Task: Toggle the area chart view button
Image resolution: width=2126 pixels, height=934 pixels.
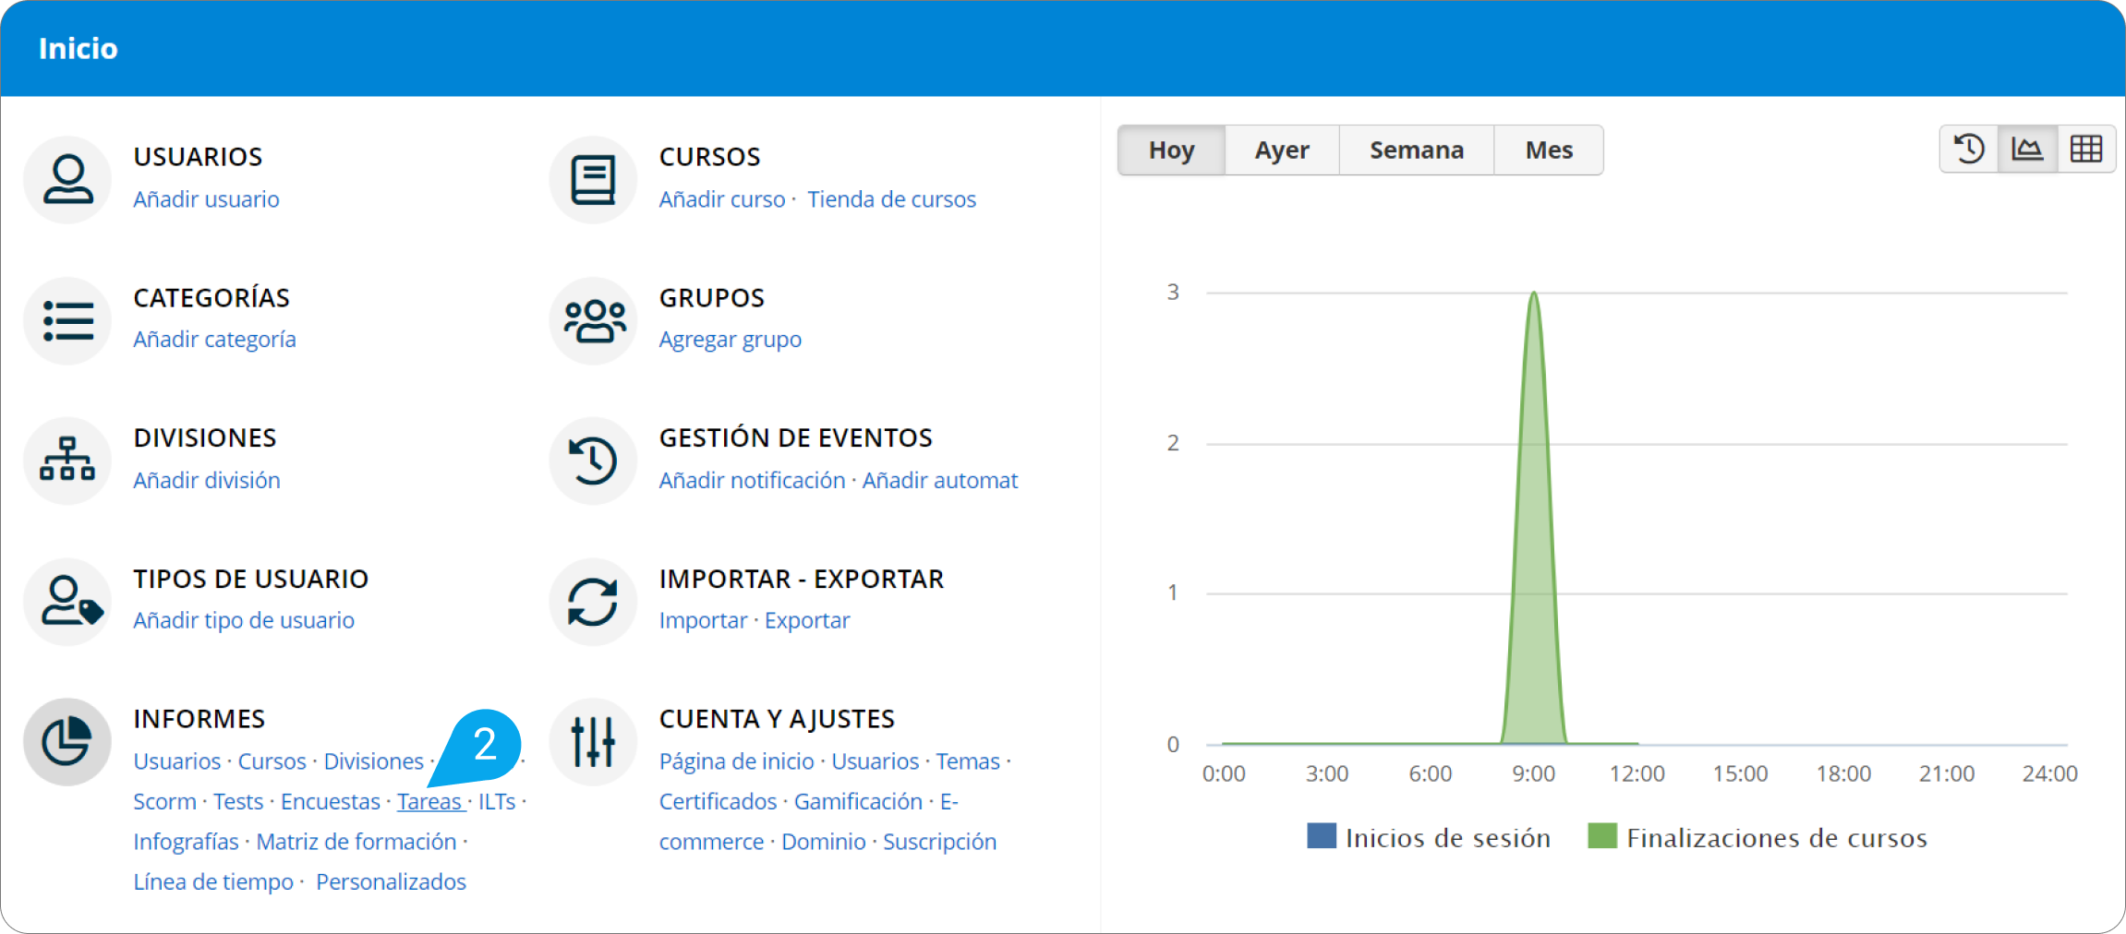Action: (2027, 149)
